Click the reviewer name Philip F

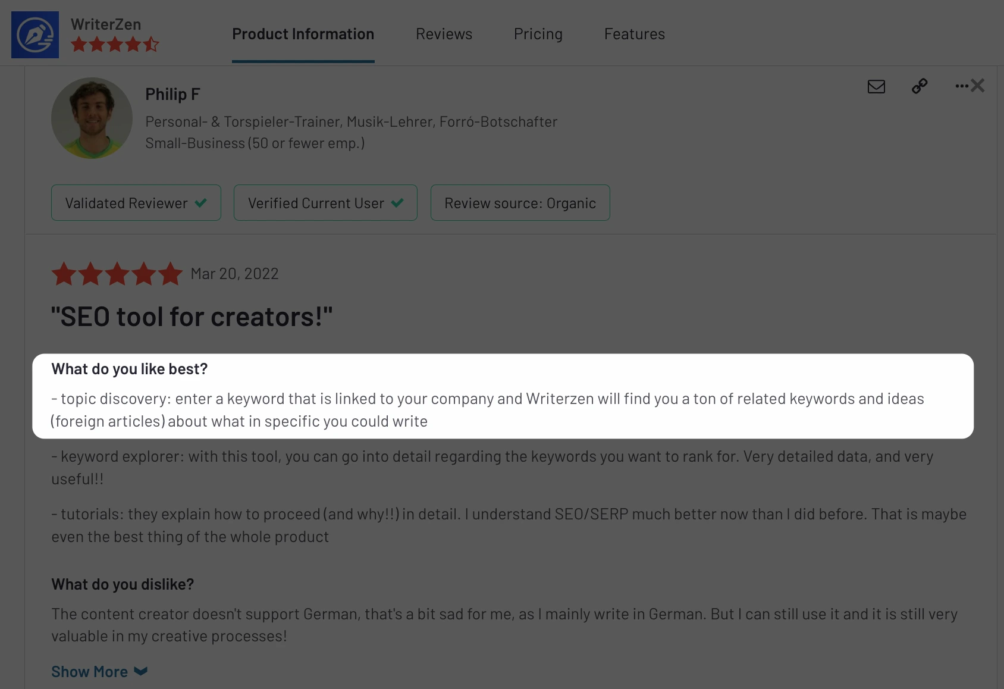click(172, 94)
